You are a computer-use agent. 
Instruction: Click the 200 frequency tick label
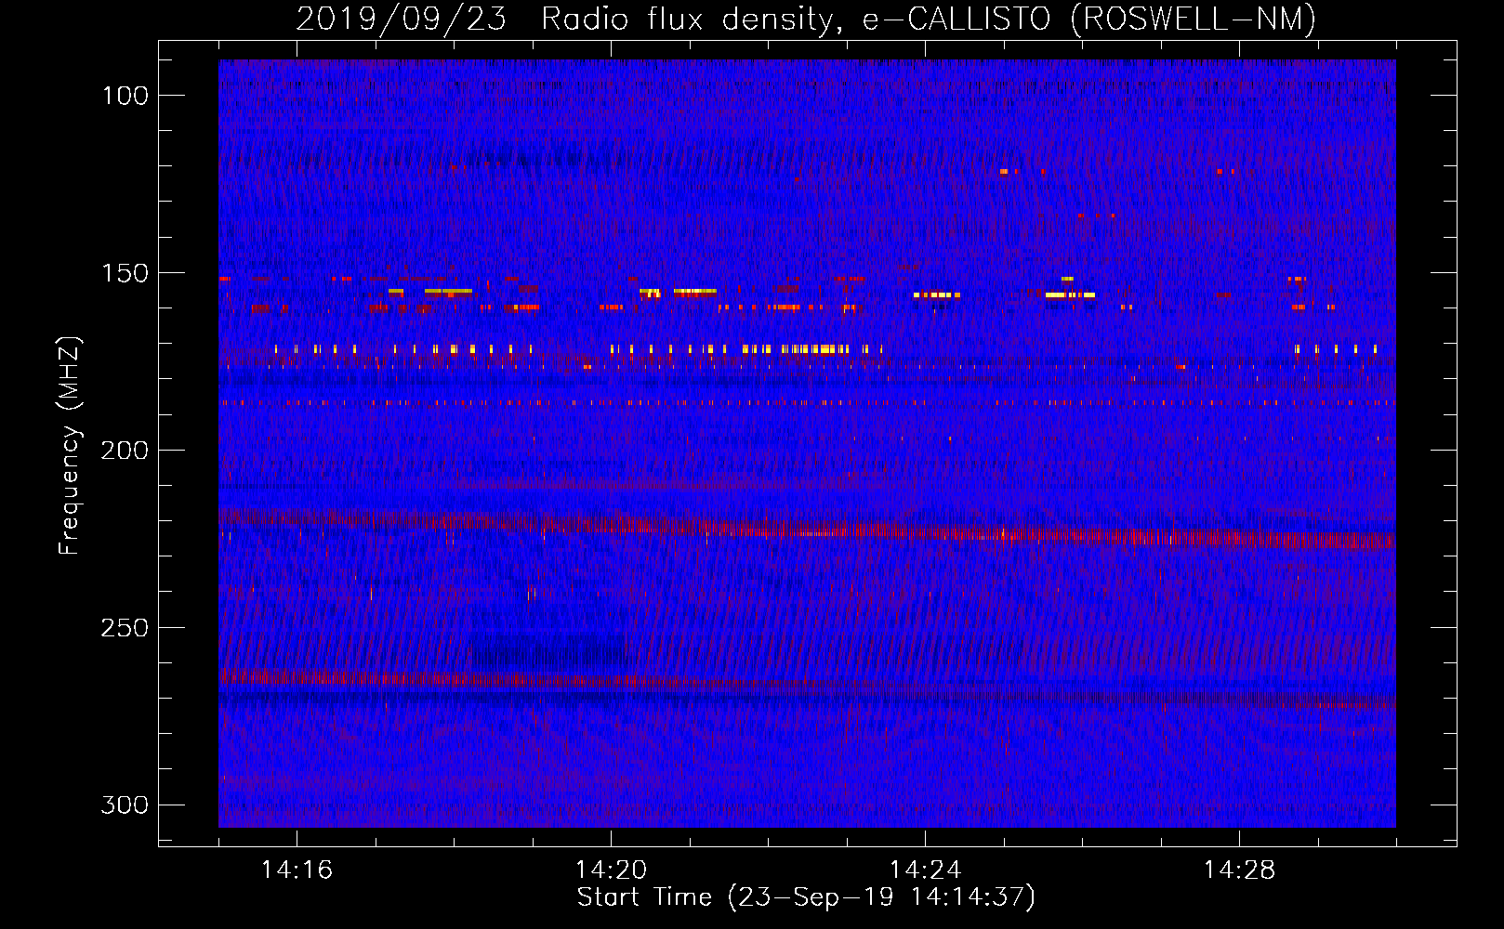coord(125,451)
